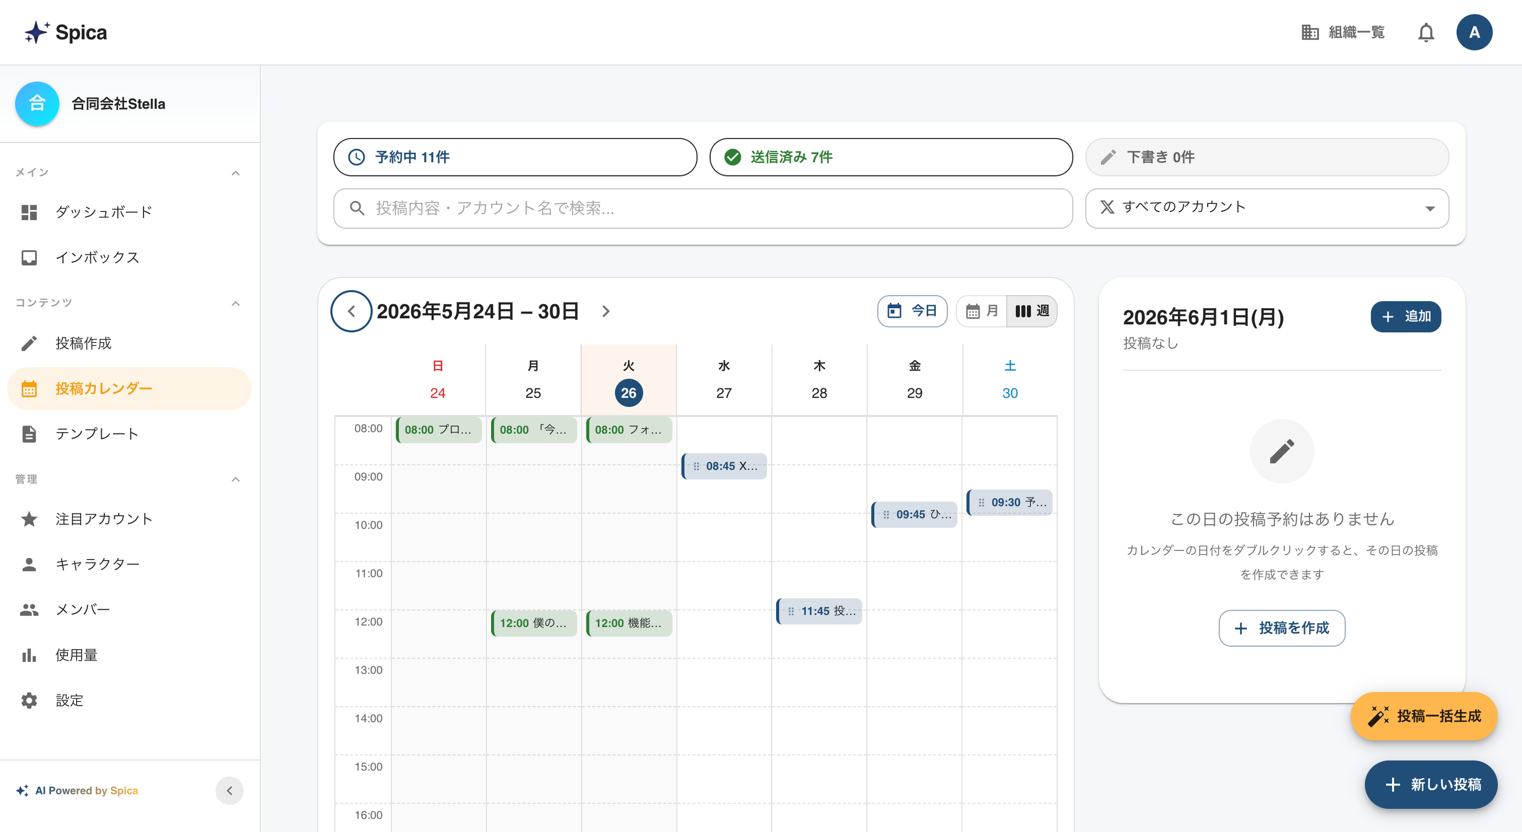Click the キャラクター person icon
The image size is (1522, 832).
click(x=29, y=564)
